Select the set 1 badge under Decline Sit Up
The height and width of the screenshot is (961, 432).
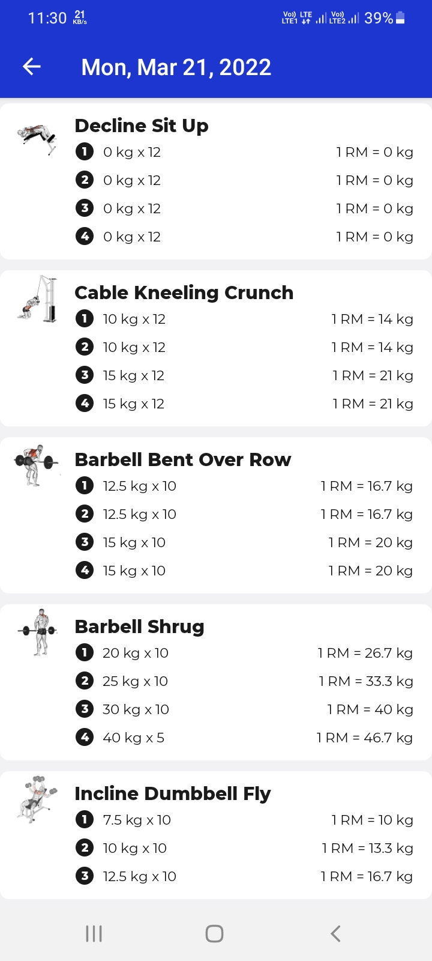click(x=85, y=152)
